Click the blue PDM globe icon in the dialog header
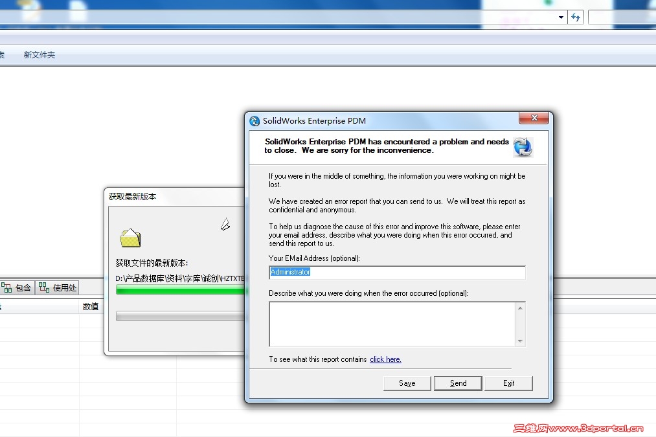This screenshot has width=656, height=437. tap(523, 147)
